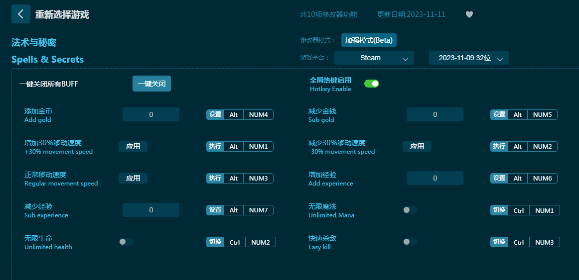Apply the -30% movement speed
Screen dimensions: 579x280
[x=417, y=146]
